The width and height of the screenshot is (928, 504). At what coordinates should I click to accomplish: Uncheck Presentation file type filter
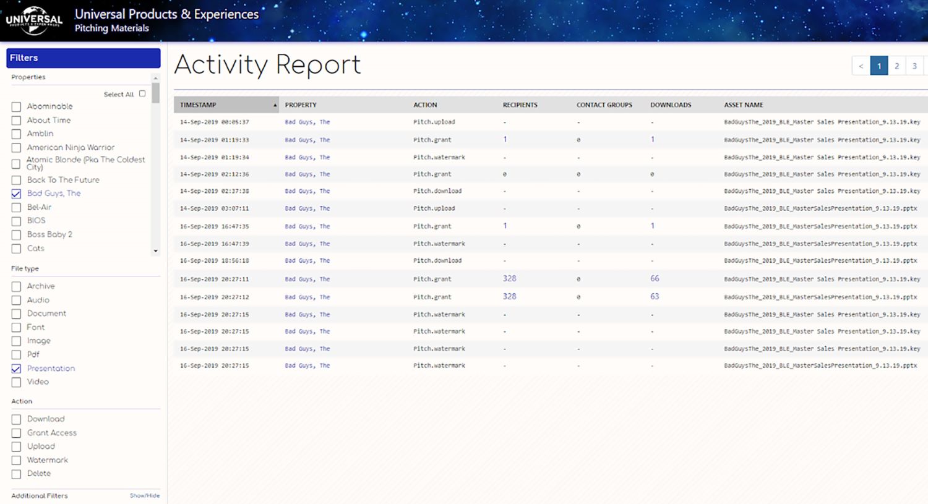coord(16,369)
